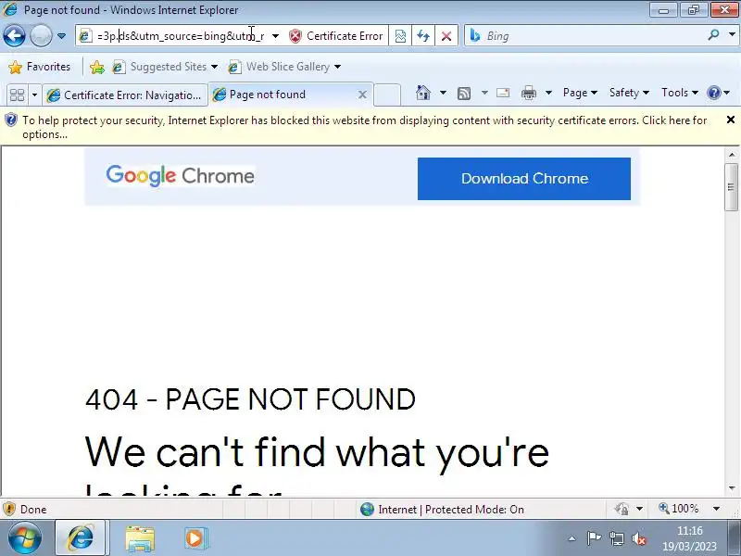Open the recent pages dropdown arrow

[61, 36]
